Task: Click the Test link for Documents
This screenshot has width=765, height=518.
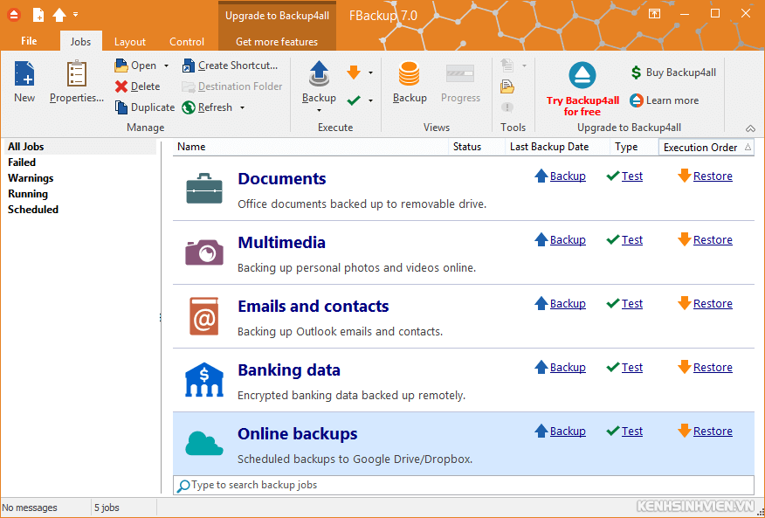Action: [632, 176]
